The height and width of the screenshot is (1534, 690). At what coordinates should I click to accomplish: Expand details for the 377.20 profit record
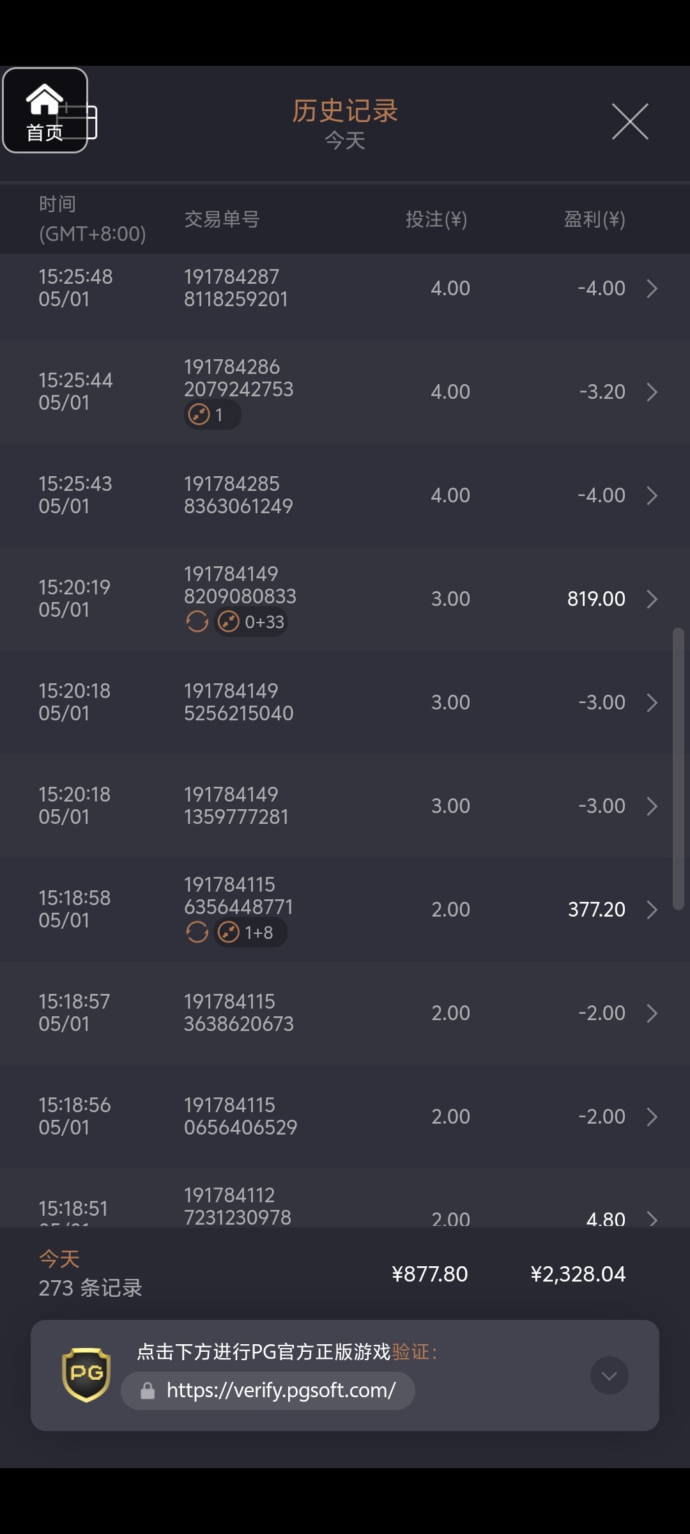(x=652, y=910)
